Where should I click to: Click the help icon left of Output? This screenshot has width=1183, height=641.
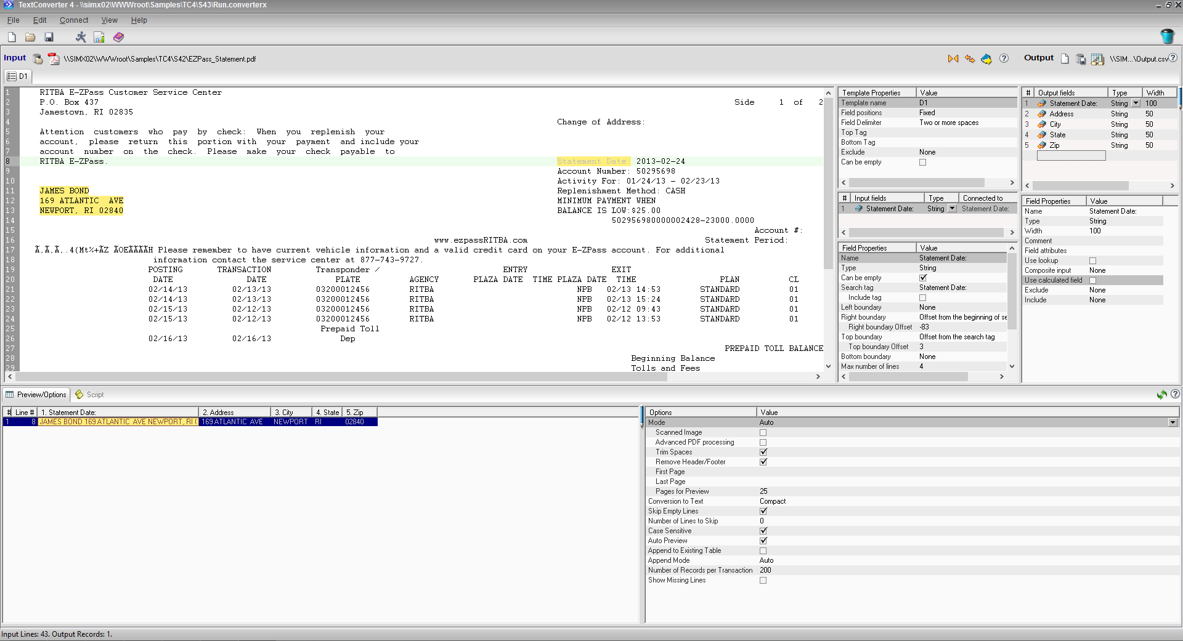click(1004, 58)
